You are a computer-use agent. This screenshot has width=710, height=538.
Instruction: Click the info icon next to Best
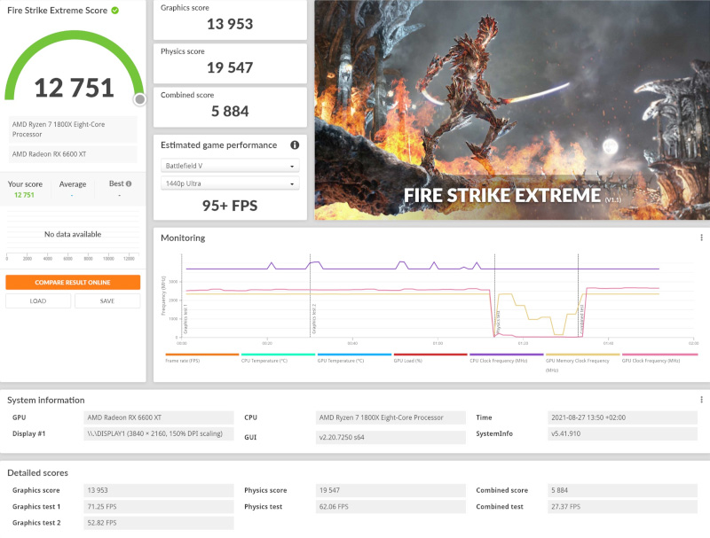[129, 183]
